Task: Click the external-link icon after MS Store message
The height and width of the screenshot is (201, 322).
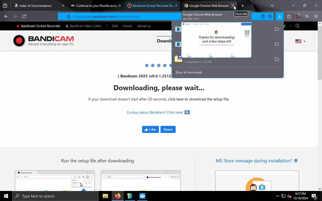Action: [x=296, y=161]
